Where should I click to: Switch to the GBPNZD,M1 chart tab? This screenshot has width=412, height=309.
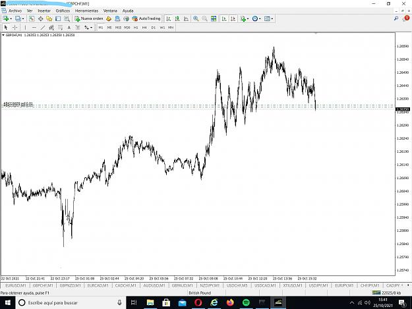point(70,285)
